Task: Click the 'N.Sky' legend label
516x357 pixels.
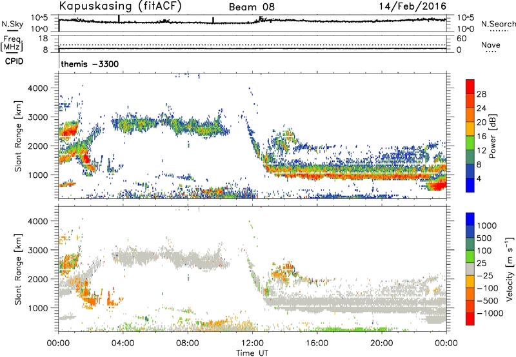Action: click(x=12, y=24)
